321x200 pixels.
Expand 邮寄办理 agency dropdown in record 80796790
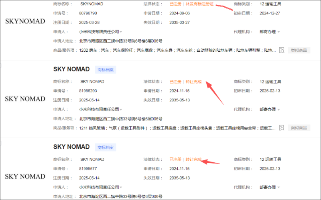coord(278,32)
